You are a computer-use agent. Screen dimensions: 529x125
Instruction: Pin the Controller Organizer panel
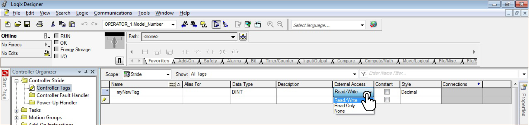(x=86, y=72)
